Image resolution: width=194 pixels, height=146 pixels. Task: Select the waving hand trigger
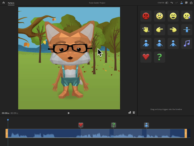(x=146, y=30)
